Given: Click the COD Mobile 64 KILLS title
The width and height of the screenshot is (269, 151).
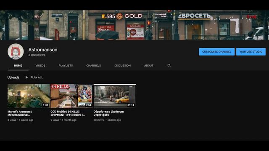Looking at the screenshot, I should [68, 113].
